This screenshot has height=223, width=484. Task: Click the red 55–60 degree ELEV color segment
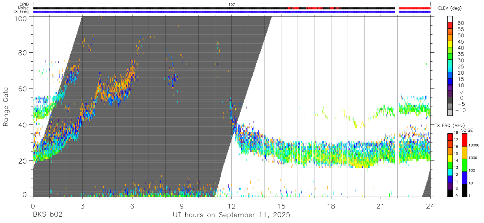coord(450,25)
